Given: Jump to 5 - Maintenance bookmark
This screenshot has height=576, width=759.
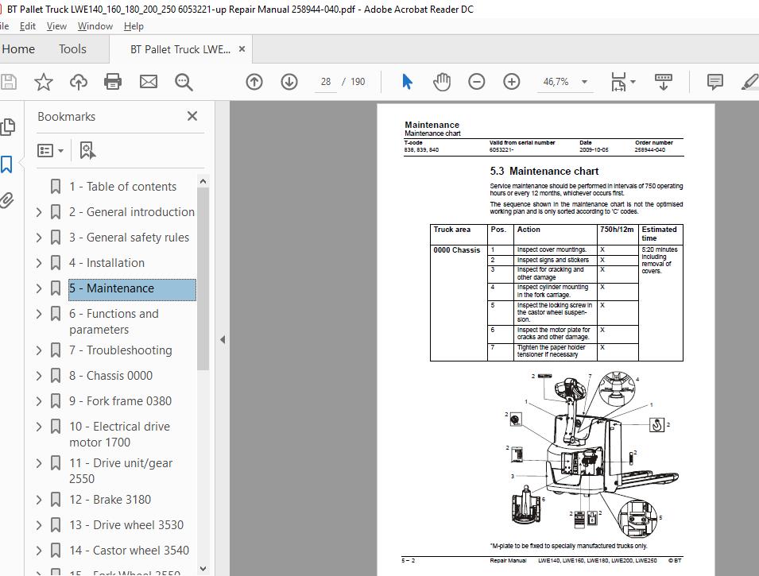Looking at the screenshot, I should coord(132,289).
